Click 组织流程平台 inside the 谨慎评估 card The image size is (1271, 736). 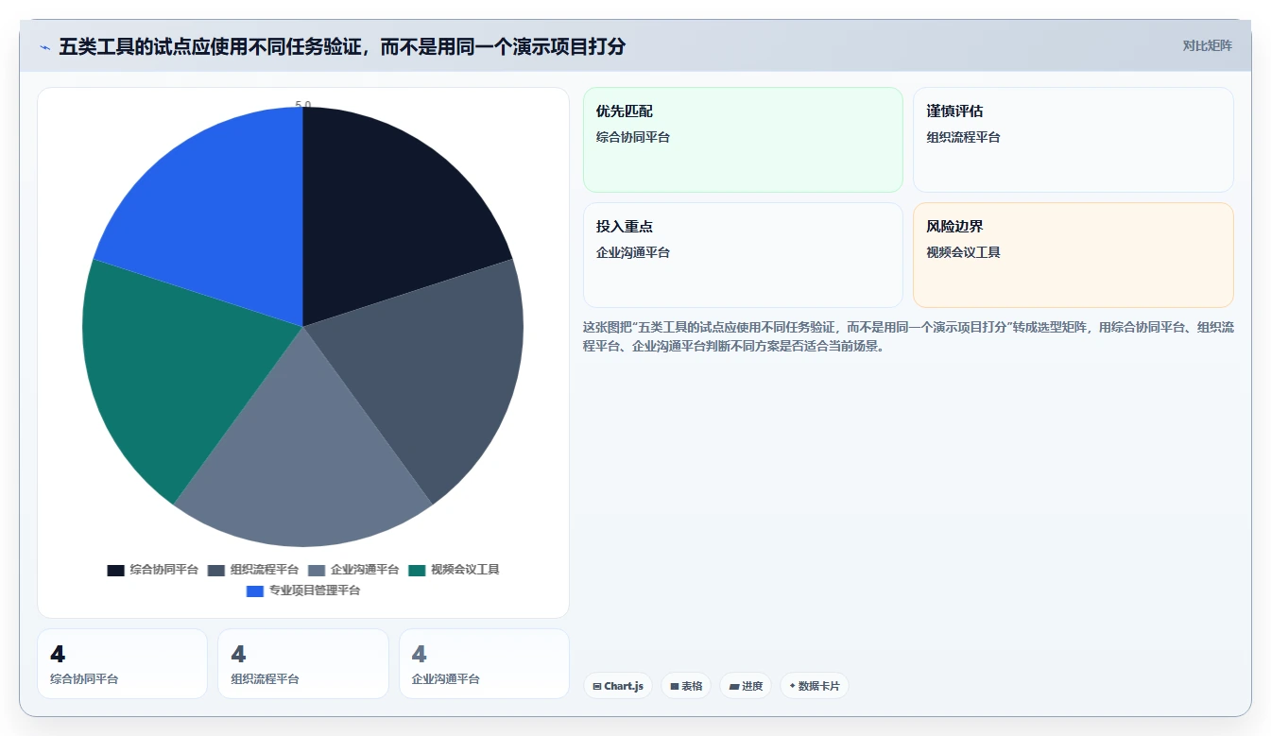point(963,137)
